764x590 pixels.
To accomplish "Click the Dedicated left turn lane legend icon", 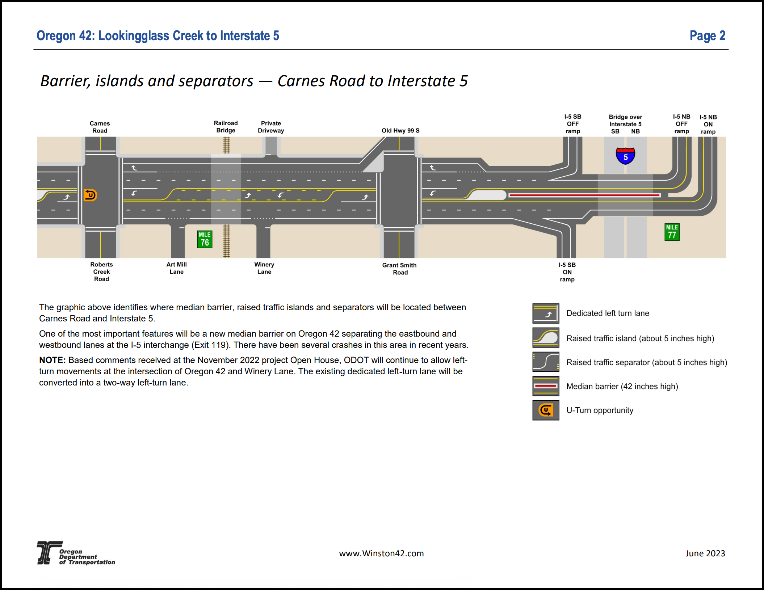I will [546, 313].
